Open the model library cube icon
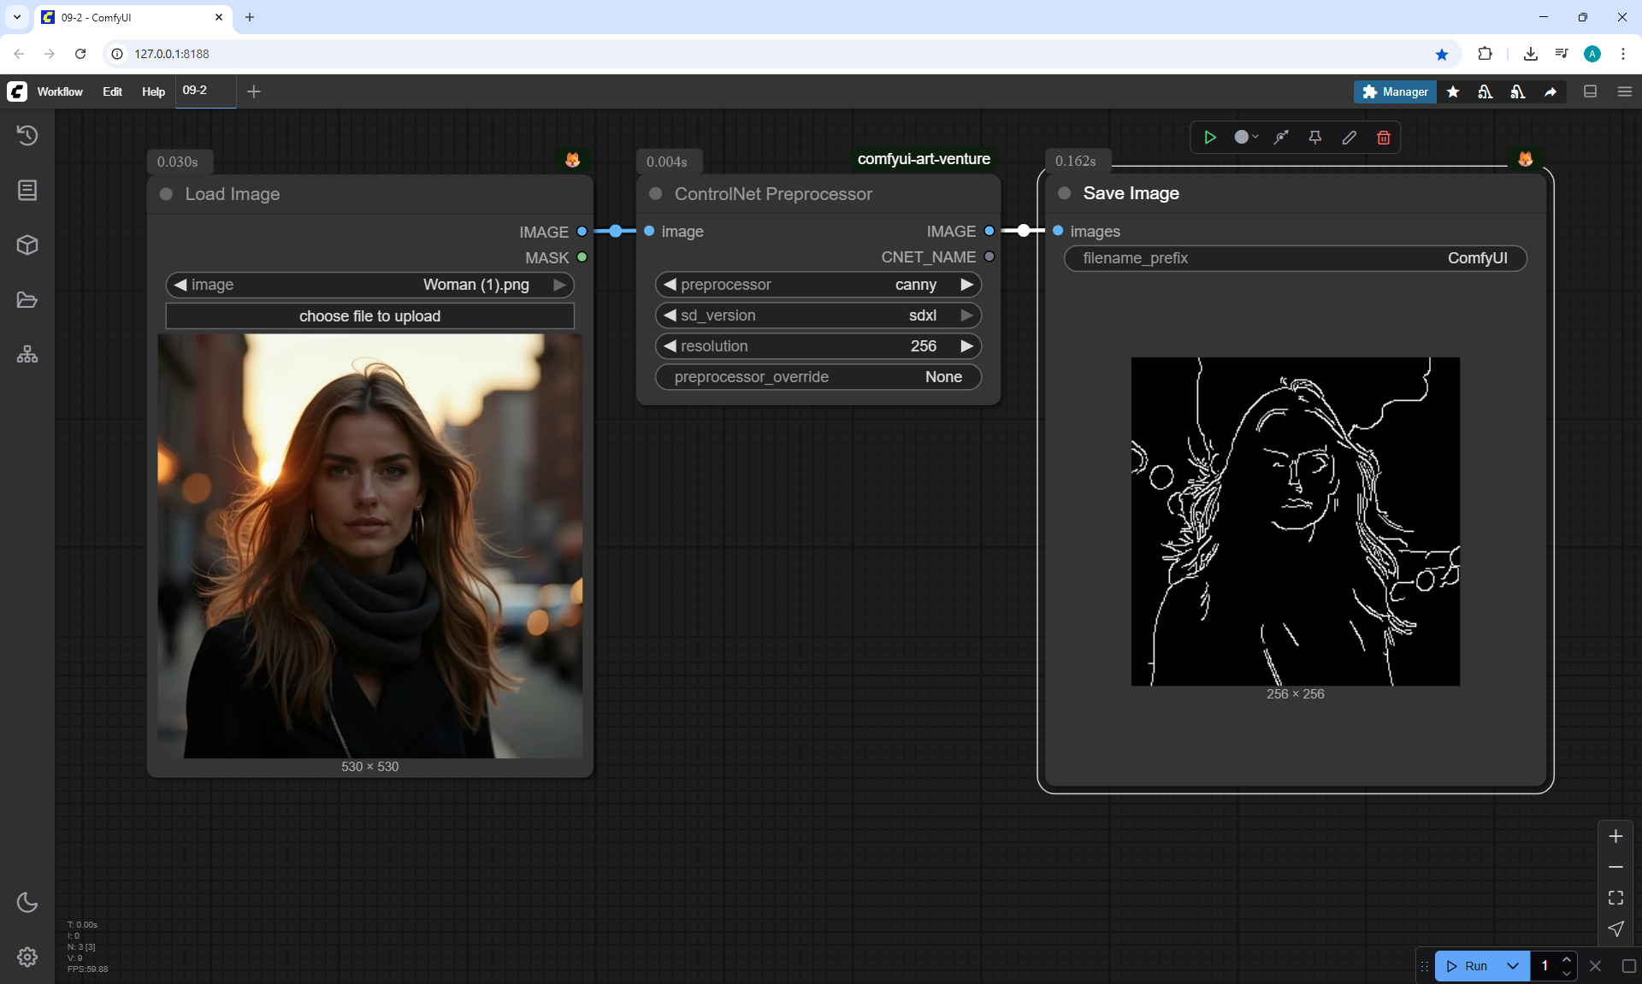This screenshot has height=984, width=1642. (27, 245)
